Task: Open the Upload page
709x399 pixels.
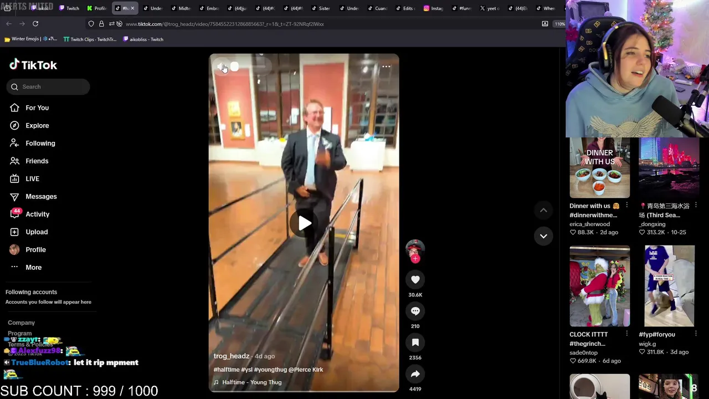Action: [x=29, y=232]
